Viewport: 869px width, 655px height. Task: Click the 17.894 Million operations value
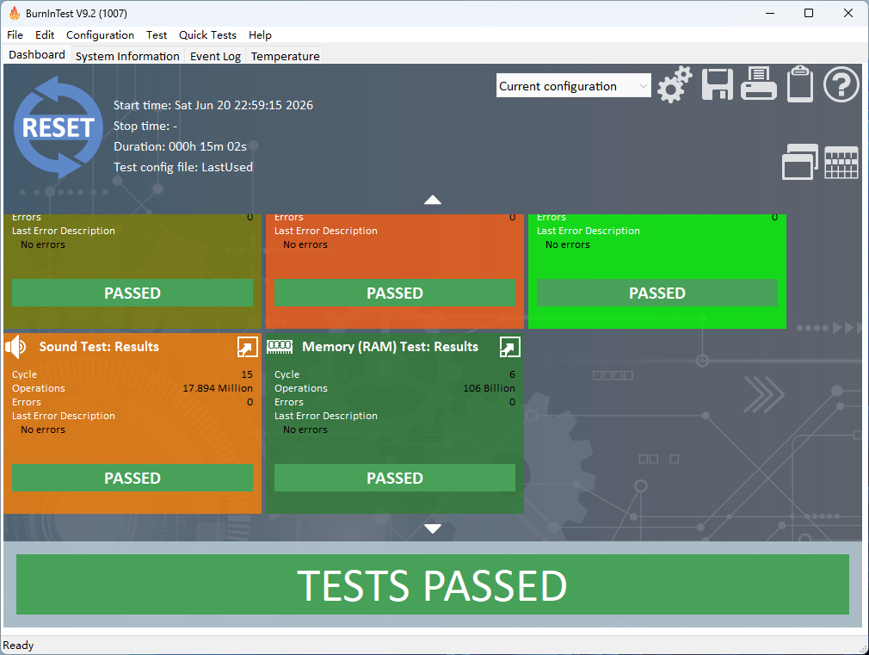218,388
